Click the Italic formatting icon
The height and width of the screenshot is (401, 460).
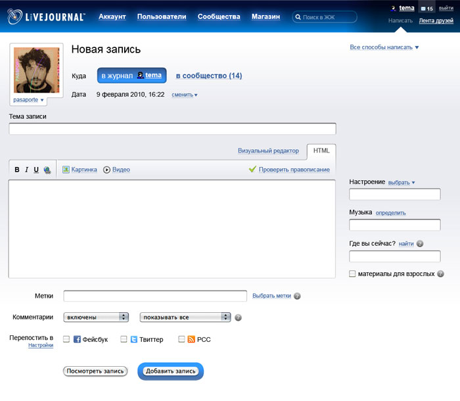click(x=27, y=170)
